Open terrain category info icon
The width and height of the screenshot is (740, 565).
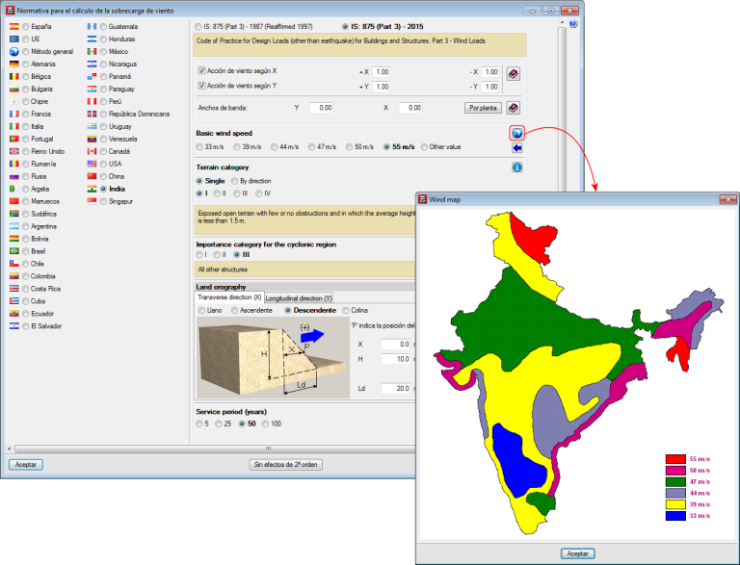[x=516, y=167]
